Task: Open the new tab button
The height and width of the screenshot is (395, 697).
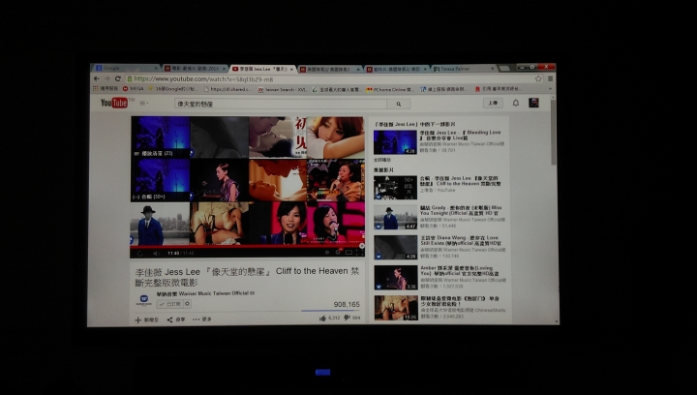Action: click(504, 69)
